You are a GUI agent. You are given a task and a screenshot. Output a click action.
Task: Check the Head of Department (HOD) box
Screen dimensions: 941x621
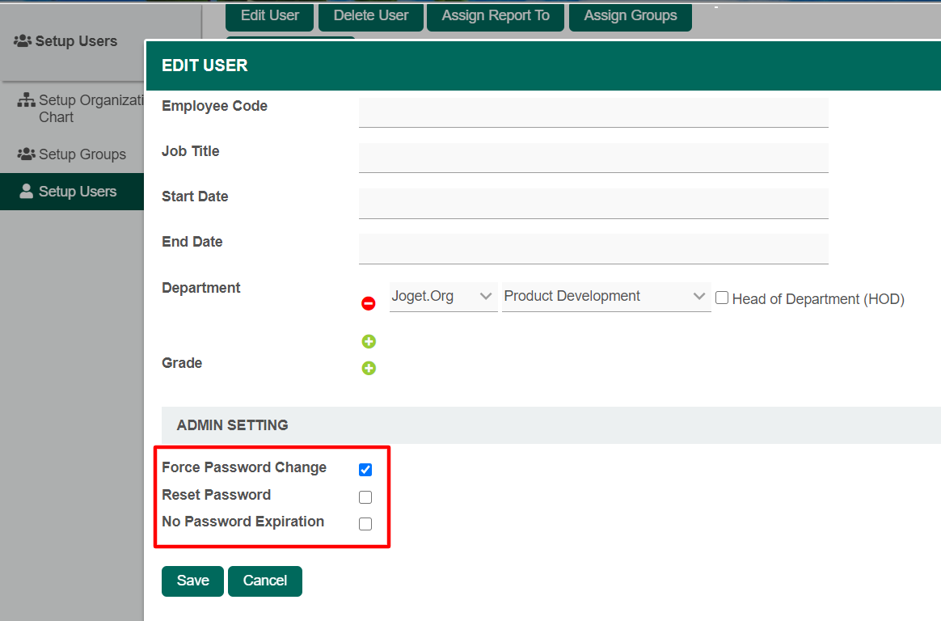[722, 298]
